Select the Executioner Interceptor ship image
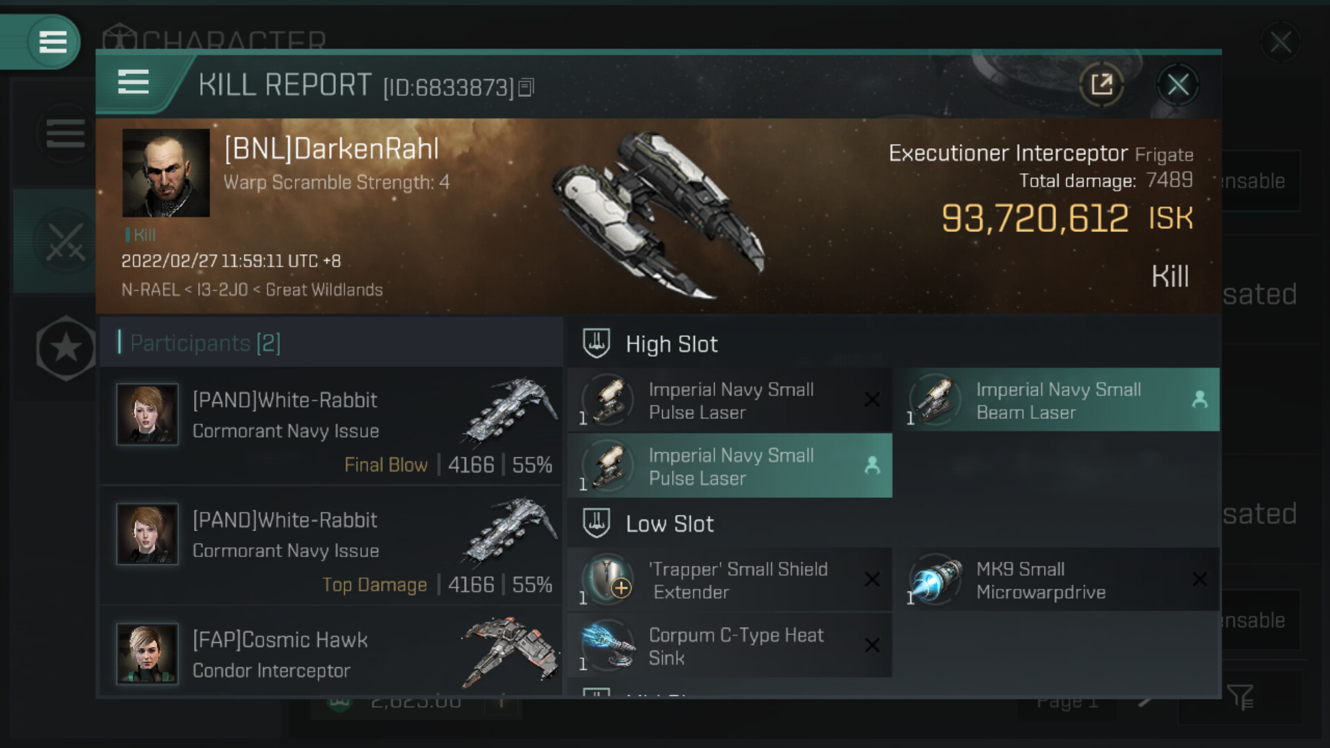 pos(658,215)
